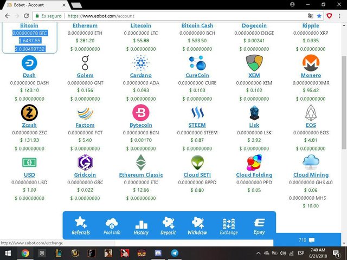Click the EOS coin logo

(311, 113)
